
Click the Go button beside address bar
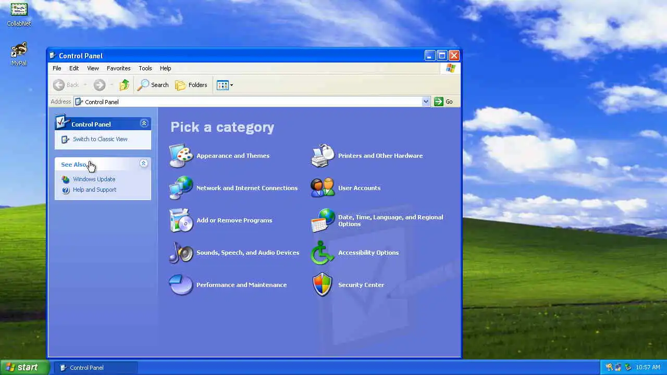point(443,102)
